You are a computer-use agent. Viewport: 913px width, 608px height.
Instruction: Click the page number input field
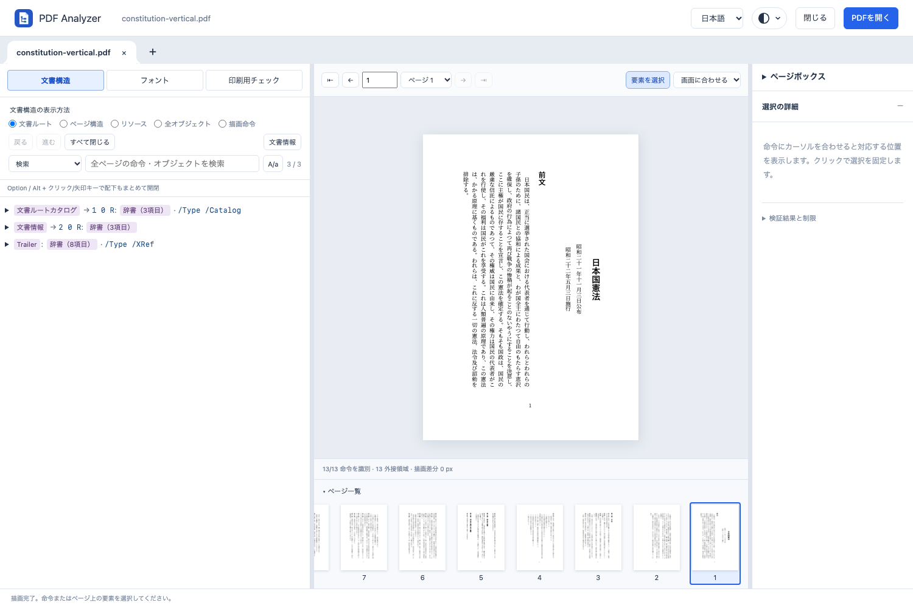point(380,80)
